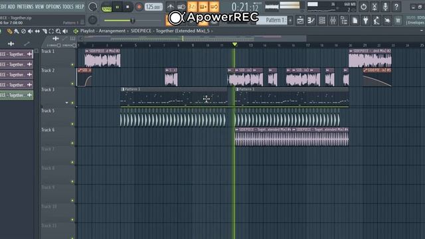Open the second Pattern 1 clip menu on Track 3
Image resolution: width=425 pixels, height=239 pixels.
pyautogui.click(x=237, y=89)
